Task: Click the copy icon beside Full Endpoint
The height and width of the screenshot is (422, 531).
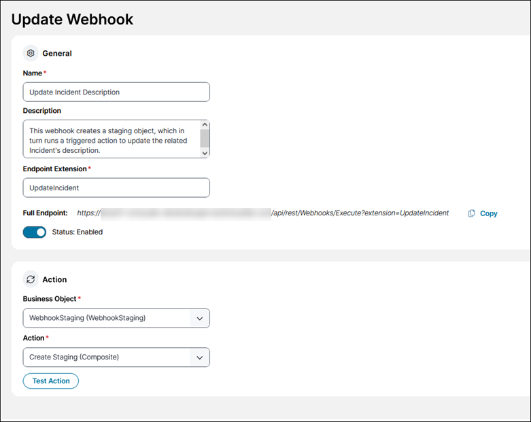Action: pos(472,213)
